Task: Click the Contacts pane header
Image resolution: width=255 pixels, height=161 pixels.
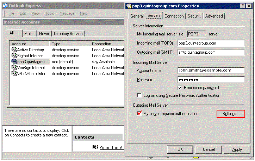Action: [x=98, y=137]
